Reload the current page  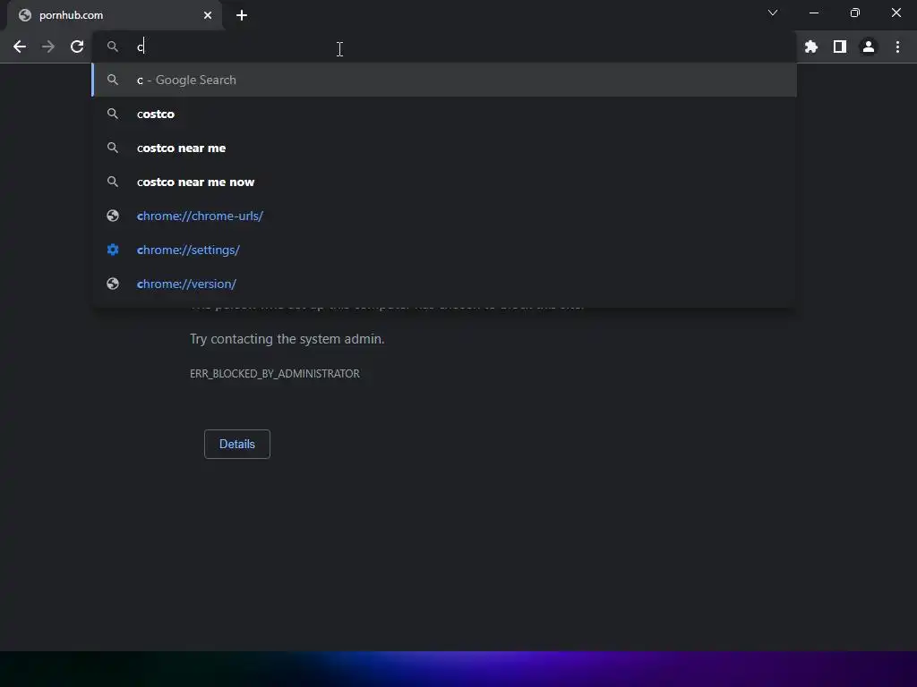coord(77,47)
